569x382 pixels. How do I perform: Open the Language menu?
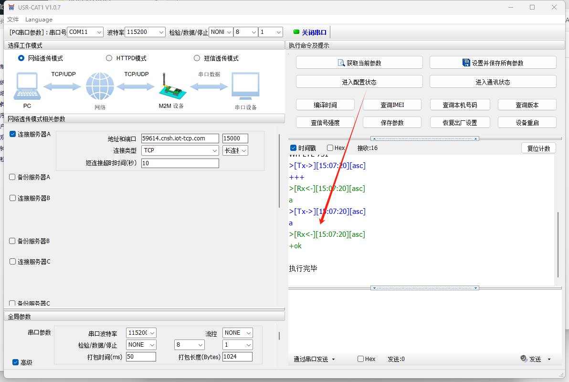39,20
